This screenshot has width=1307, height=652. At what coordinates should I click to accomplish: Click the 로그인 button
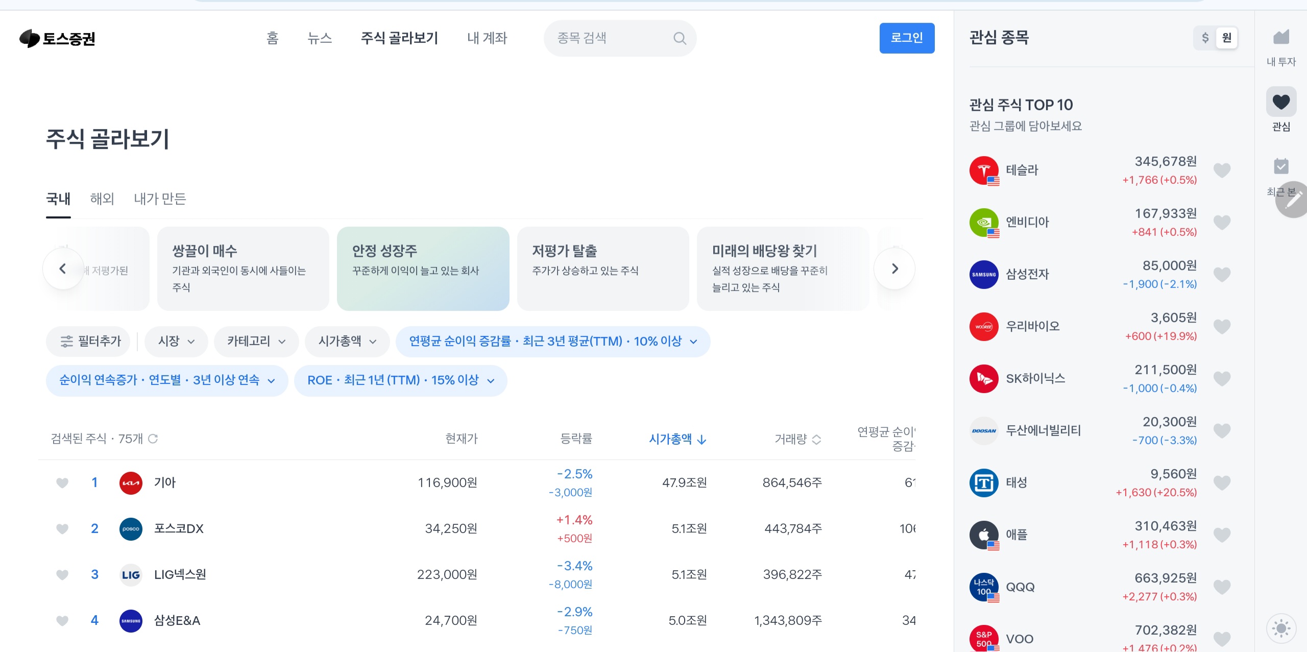(x=907, y=38)
